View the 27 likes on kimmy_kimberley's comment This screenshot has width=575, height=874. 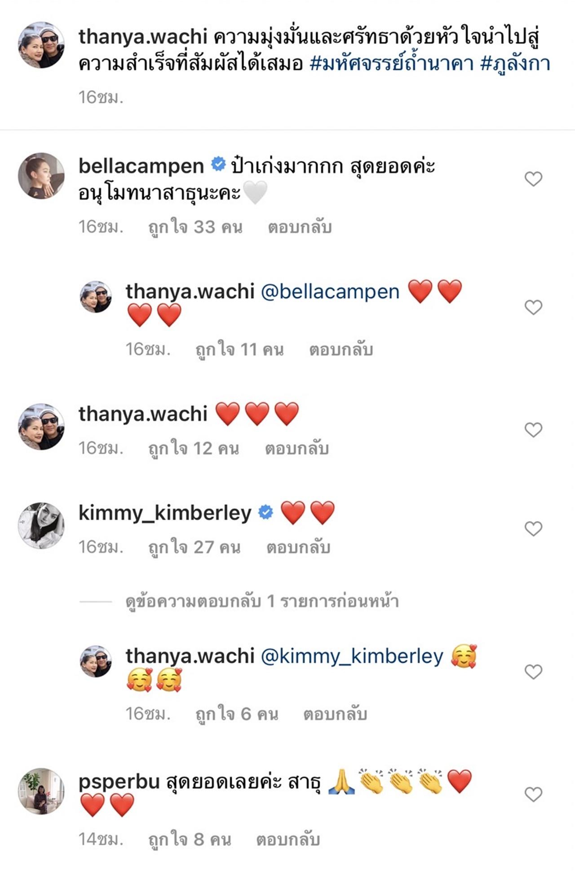tap(195, 547)
